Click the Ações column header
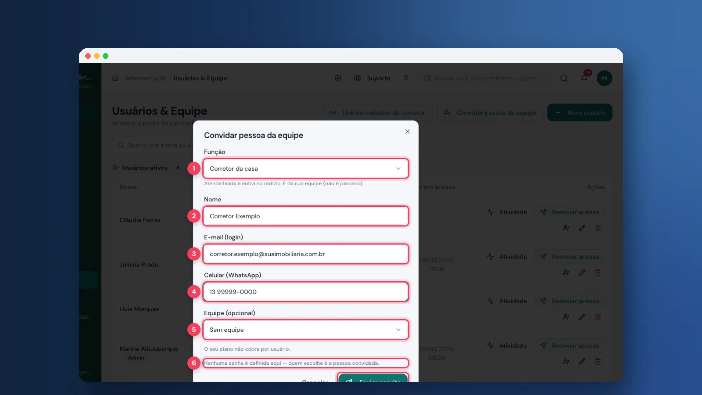This screenshot has height=395, width=702. click(x=596, y=187)
